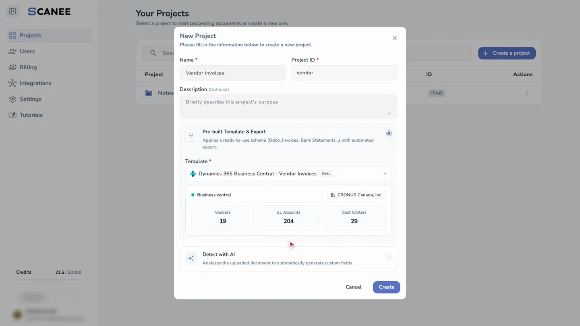Open the Template dropdown
Viewport: 580px width, 326px height.
pos(288,174)
